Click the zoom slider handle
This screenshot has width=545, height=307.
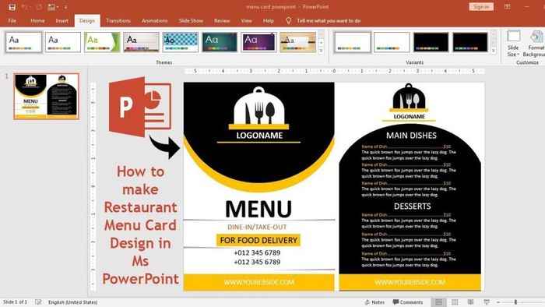point(515,302)
